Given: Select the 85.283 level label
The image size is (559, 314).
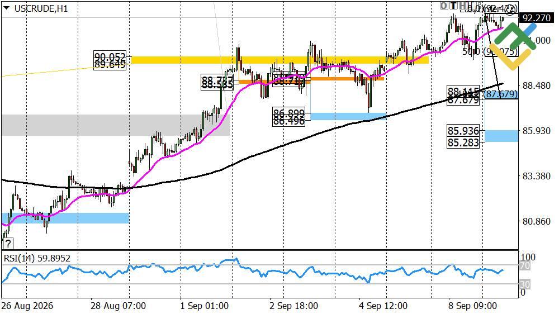Looking at the screenshot, I should tap(463, 142).
